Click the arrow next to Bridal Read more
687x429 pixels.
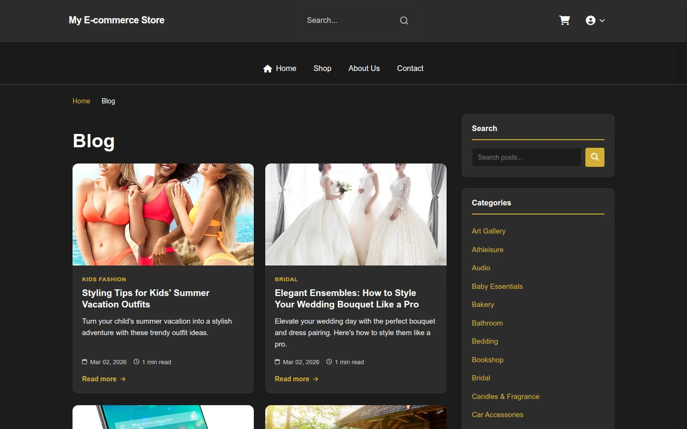315,379
